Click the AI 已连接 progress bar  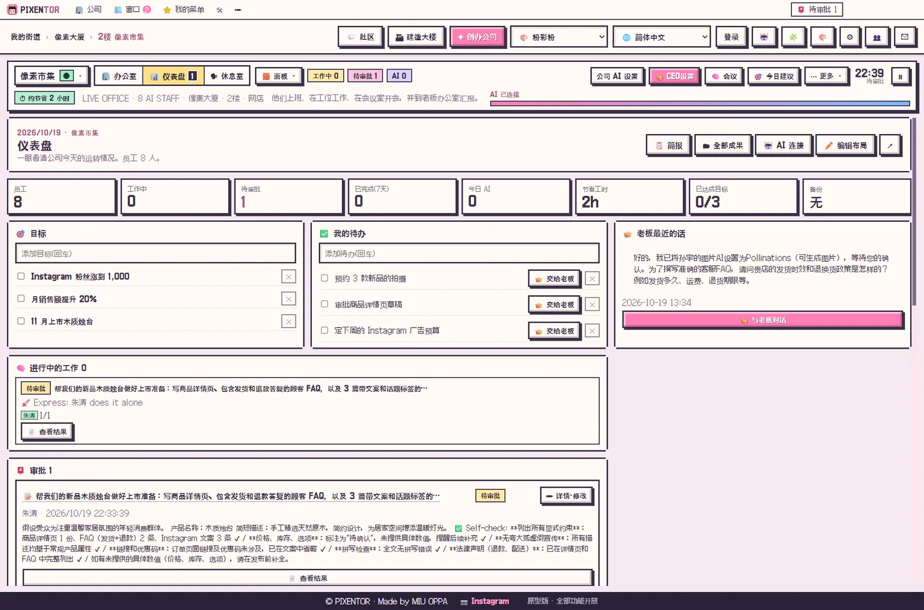[x=700, y=103]
